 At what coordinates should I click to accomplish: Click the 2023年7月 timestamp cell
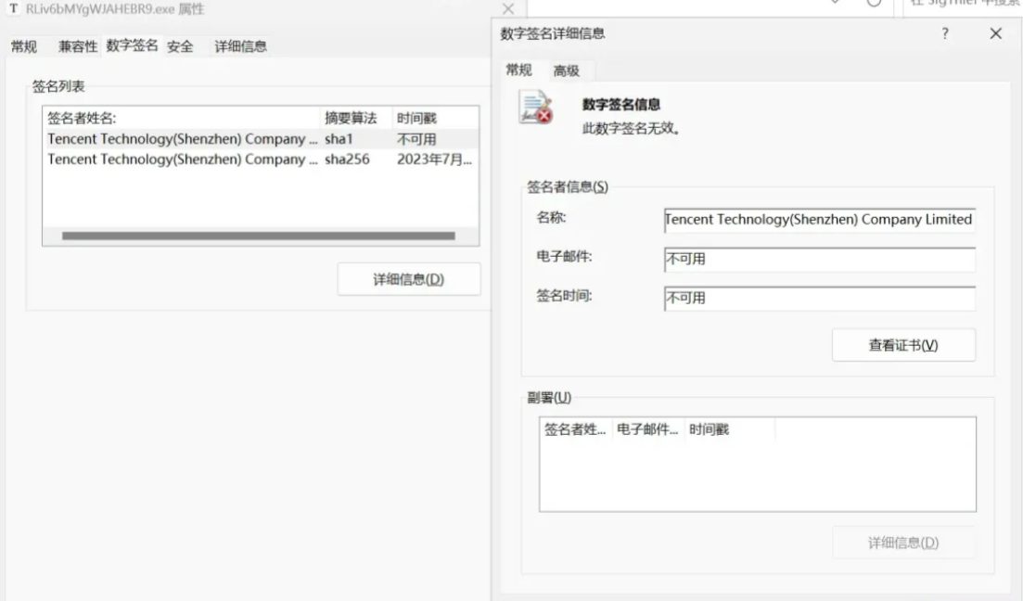pos(434,160)
